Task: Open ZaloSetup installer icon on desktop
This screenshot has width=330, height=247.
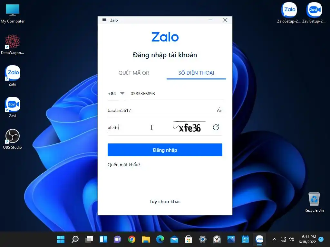Action: 289,13
